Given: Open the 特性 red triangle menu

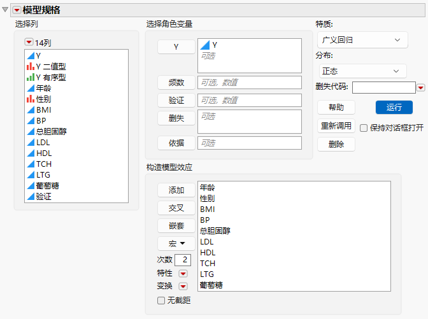Looking at the screenshot, I should [x=183, y=273].
